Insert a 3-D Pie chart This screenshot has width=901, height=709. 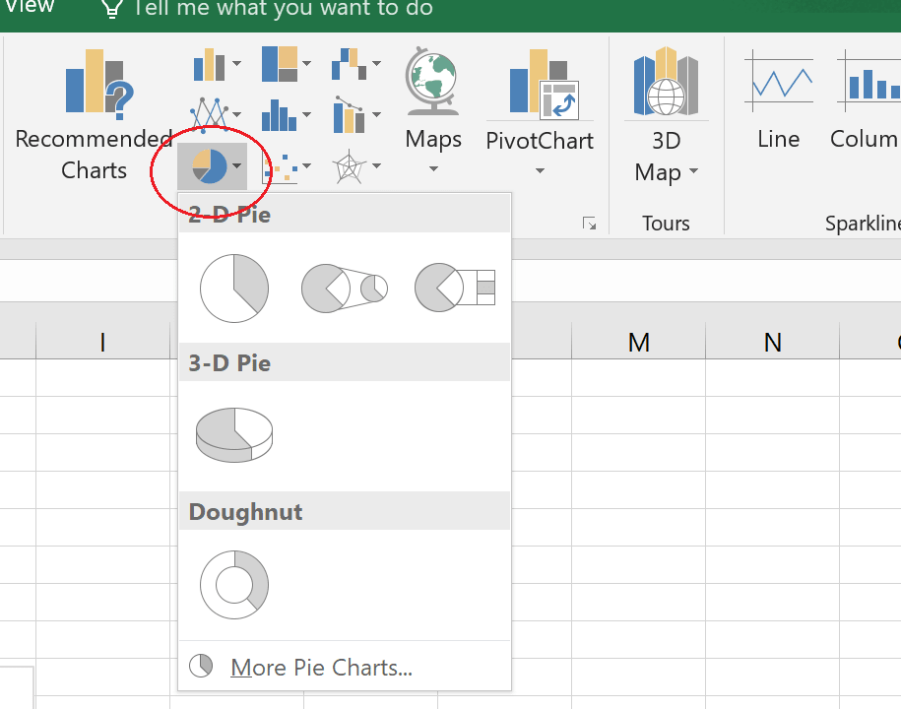234,434
